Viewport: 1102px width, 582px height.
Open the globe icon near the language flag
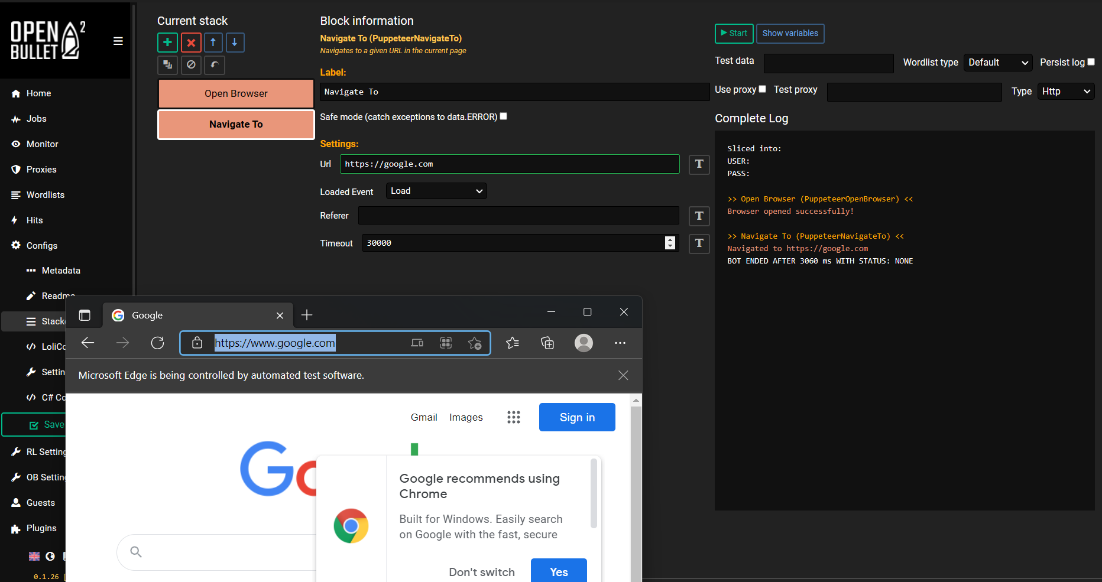point(50,556)
